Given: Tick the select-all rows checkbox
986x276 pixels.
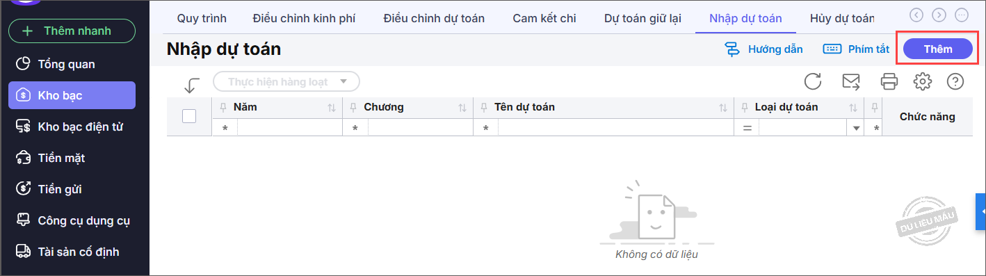Looking at the screenshot, I should coord(189,116).
